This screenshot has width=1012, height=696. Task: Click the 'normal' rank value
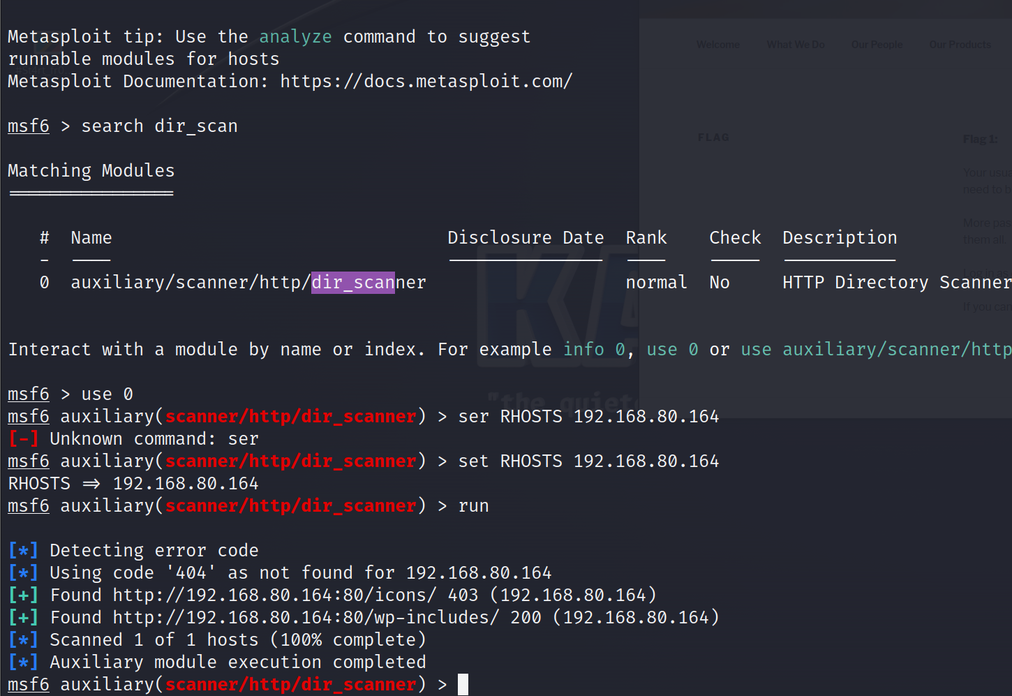pos(656,283)
